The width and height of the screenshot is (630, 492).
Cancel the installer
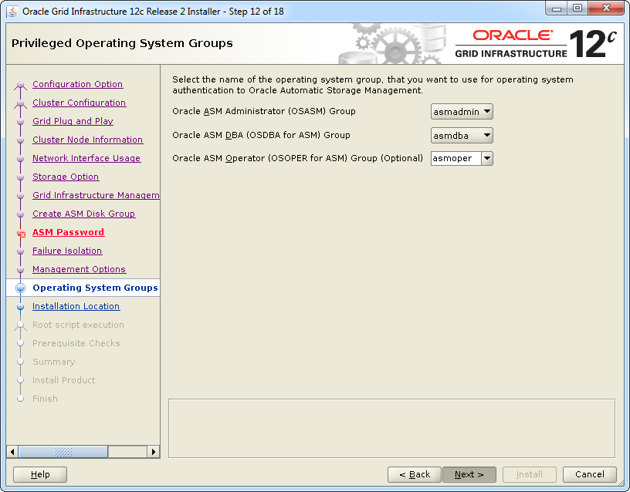click(589, 474)
